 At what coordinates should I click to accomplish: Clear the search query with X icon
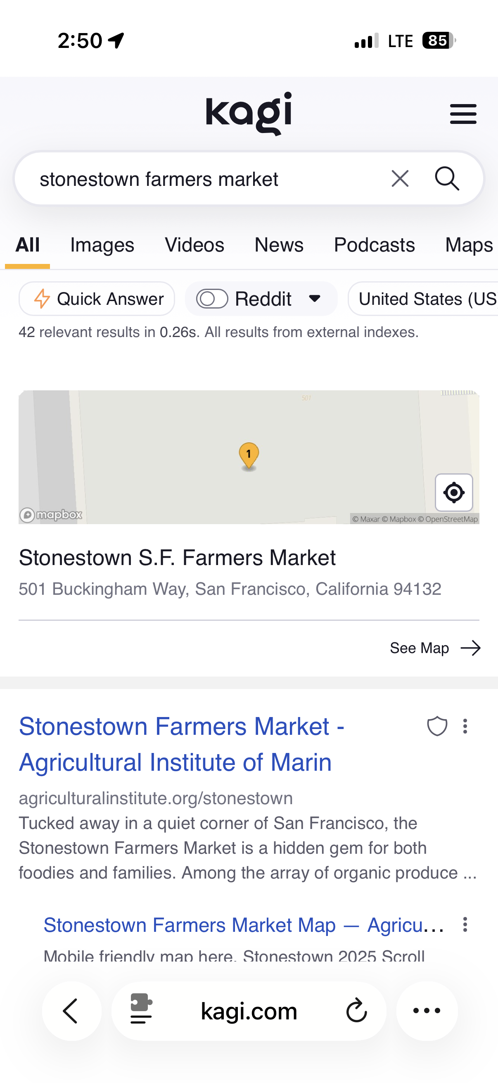pyautogui.click(x=400, y=179)
